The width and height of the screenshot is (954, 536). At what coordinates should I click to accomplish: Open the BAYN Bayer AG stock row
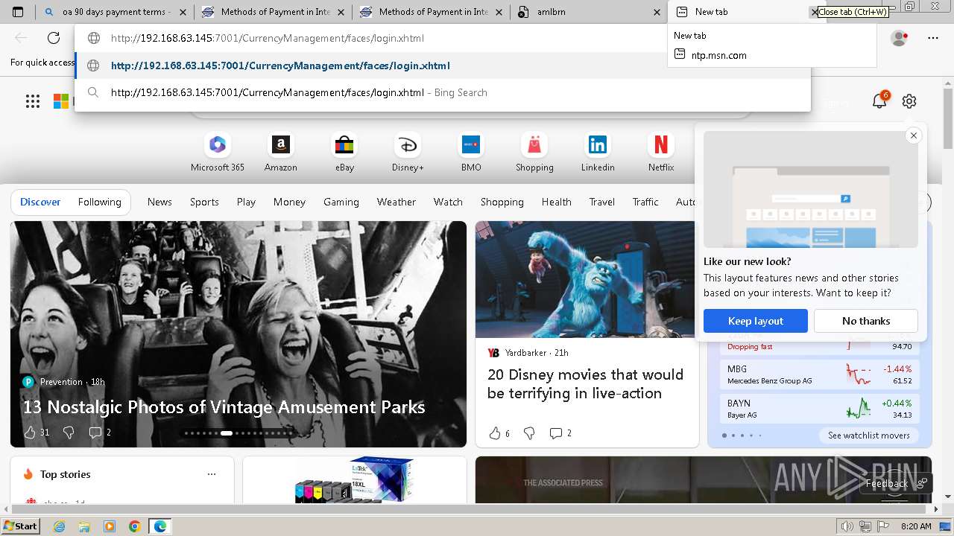tap(819, 409)
